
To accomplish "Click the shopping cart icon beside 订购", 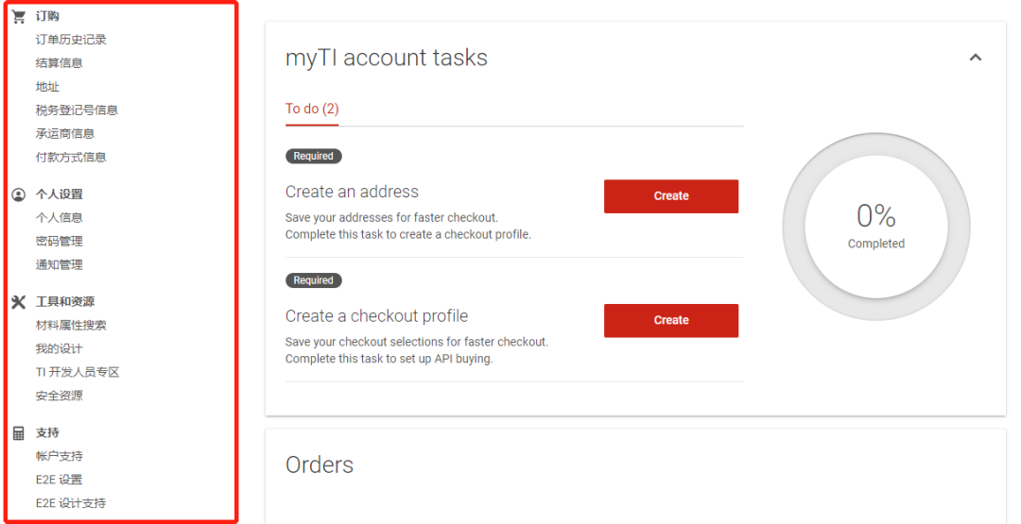I will (x=19, y=16).
